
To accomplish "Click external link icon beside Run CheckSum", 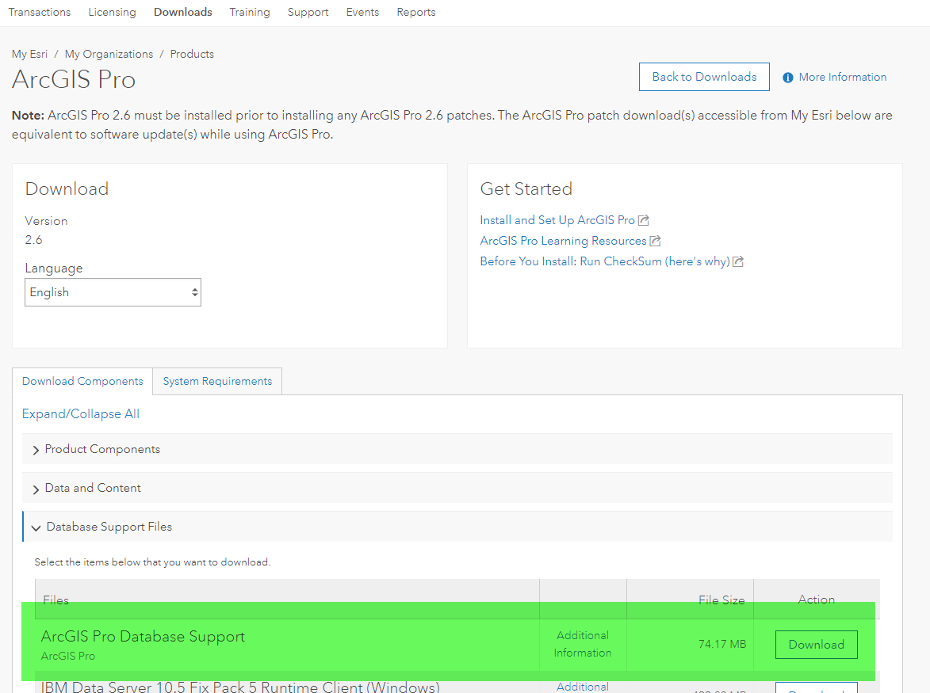I will click(x=738, y=262).
